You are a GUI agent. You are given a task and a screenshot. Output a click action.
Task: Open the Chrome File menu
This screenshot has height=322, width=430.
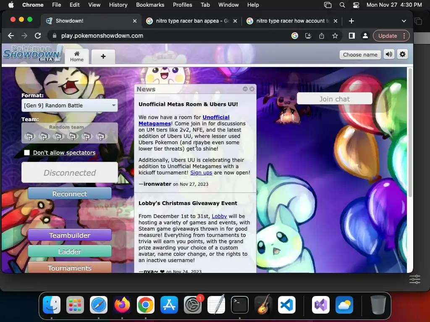tap(57, 5)
